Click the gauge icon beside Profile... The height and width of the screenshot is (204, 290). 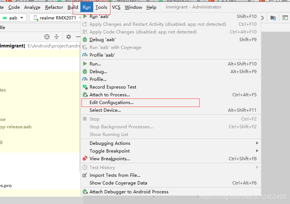coord(85,79)
